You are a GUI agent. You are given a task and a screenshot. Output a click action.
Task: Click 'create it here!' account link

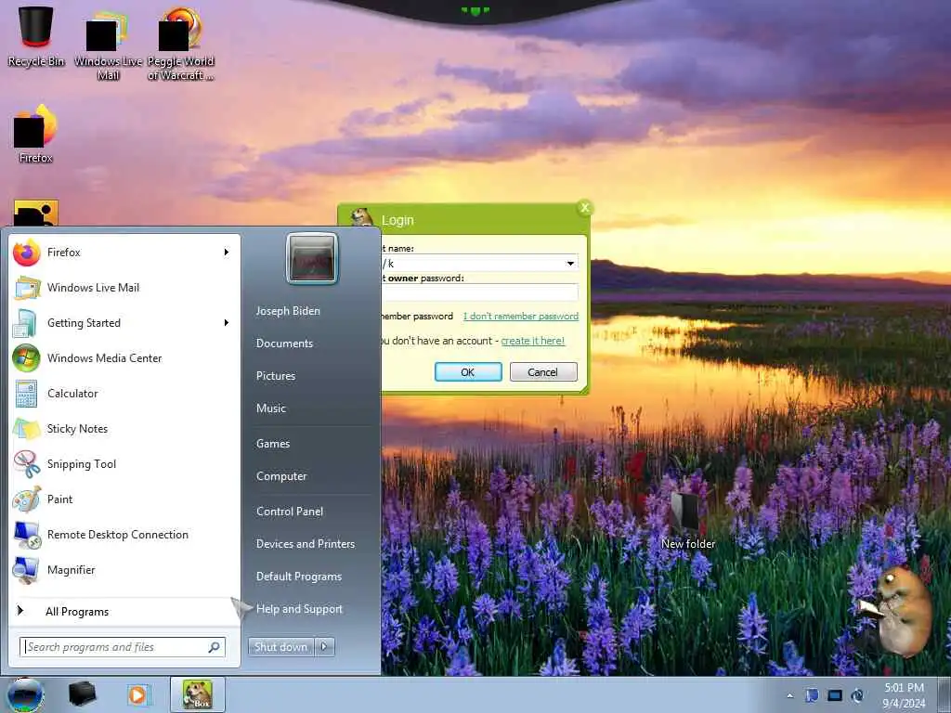[532, 341]
